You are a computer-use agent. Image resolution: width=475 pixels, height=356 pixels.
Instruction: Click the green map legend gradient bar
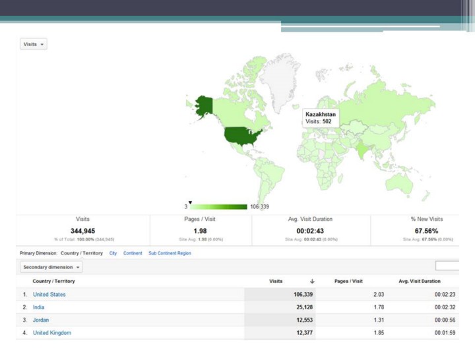(x=218, y=207)
